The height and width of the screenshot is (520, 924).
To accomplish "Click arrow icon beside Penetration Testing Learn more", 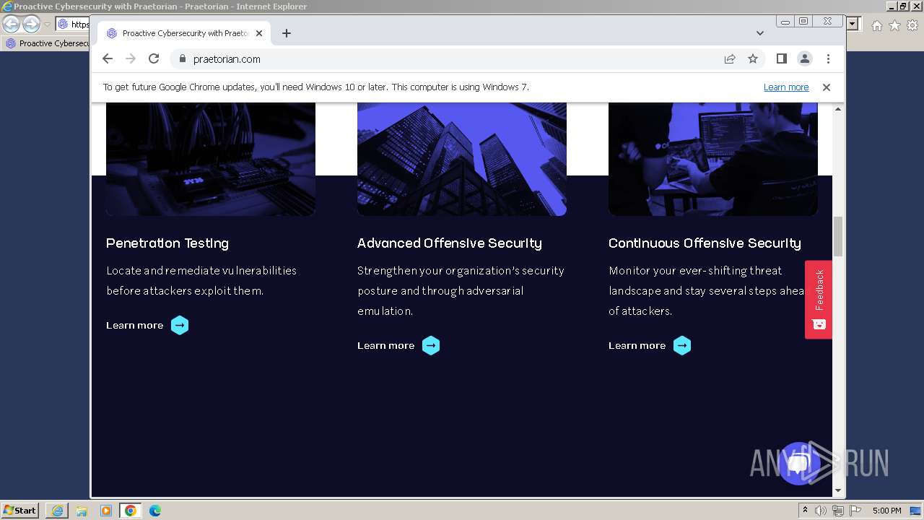I will point(180,326).
